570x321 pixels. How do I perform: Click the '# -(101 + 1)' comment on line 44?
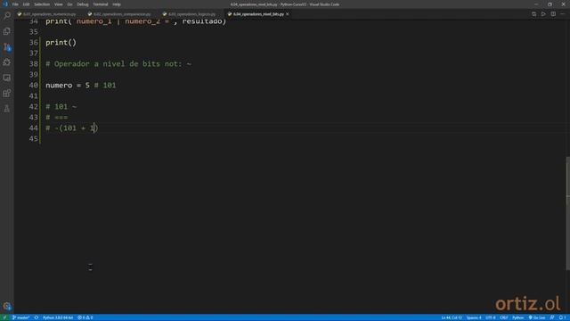(x=72, y=128)
